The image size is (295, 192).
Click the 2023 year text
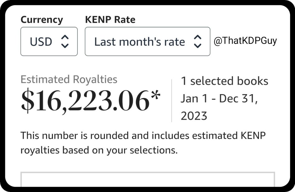(194, 116)
